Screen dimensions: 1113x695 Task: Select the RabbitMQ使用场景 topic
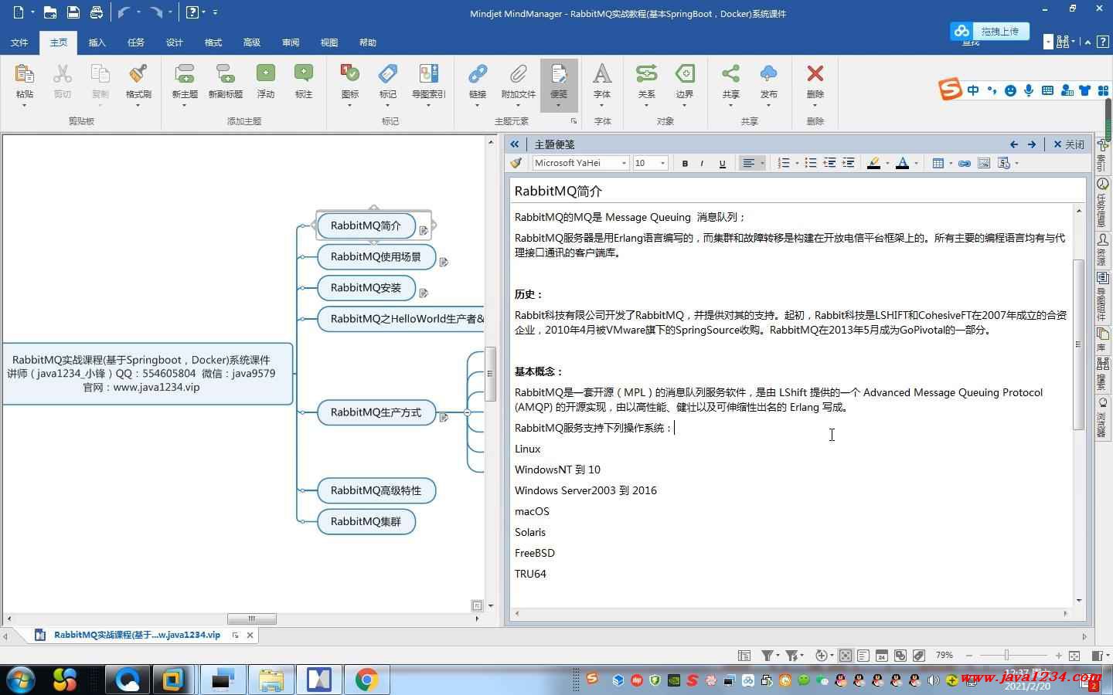tap(376, 256)
